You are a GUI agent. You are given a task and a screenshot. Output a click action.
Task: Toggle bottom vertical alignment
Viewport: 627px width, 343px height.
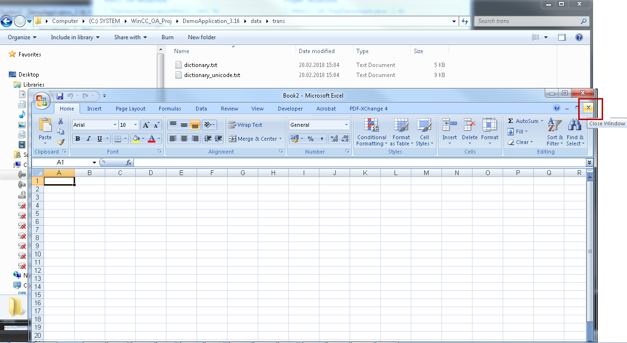click(x=195, y=125)
